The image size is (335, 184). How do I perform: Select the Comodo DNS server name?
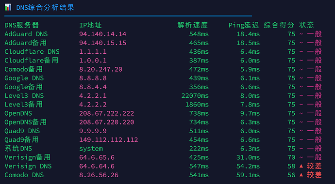(x=24, y=175)
